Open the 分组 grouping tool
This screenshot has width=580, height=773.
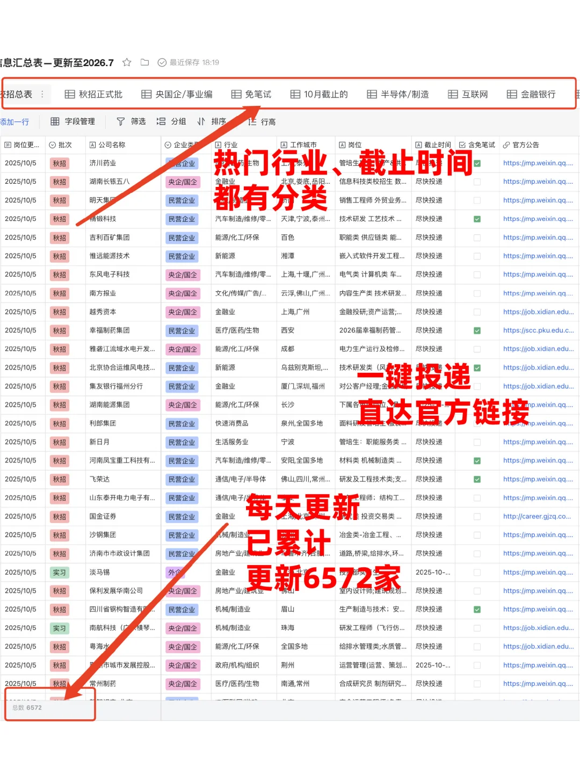171,121
